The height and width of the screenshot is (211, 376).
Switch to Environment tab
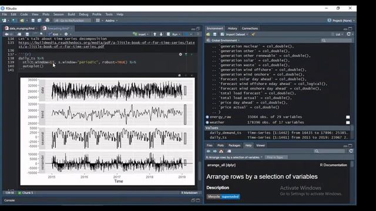[x=214, y=29]
